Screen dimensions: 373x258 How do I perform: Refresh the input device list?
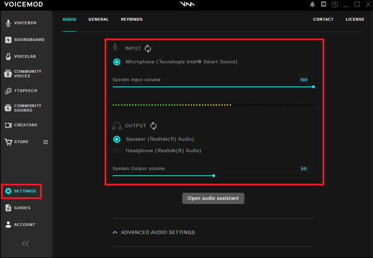pos(148,49)
